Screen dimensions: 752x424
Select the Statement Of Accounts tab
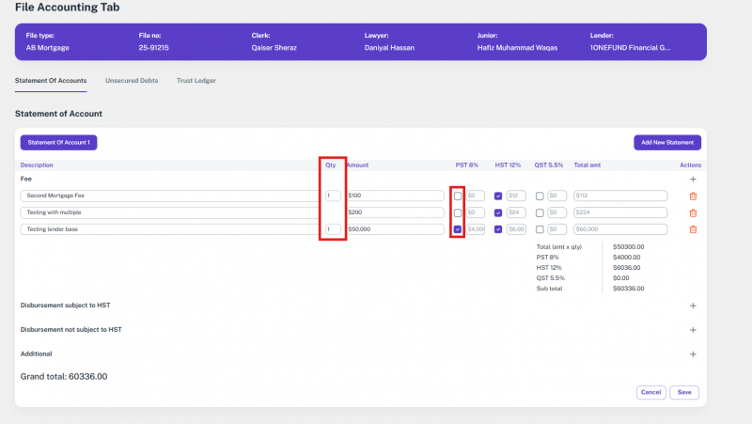(x=51, y=81)
